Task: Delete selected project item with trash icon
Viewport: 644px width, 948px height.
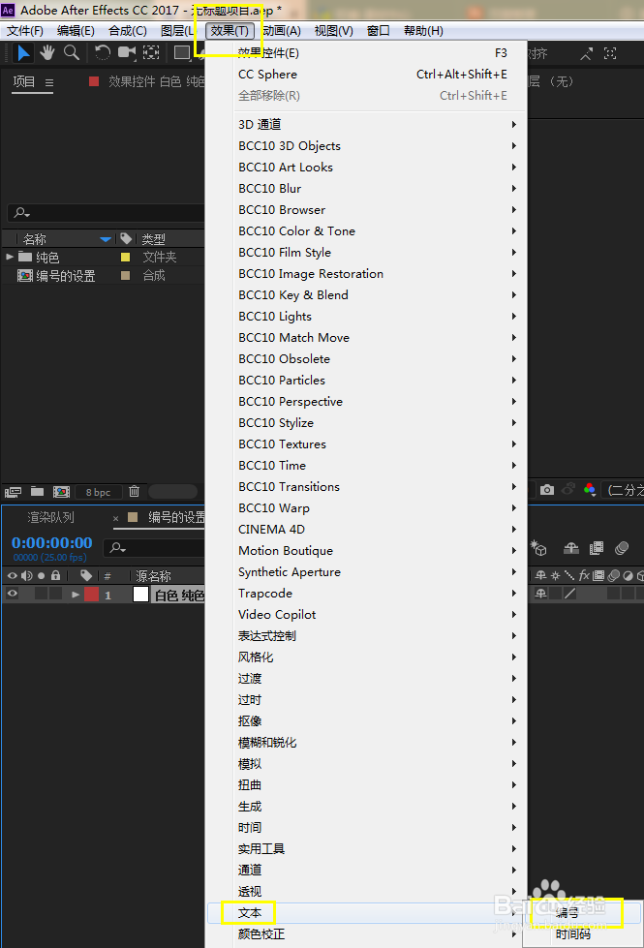Action: tap(135, 492)
